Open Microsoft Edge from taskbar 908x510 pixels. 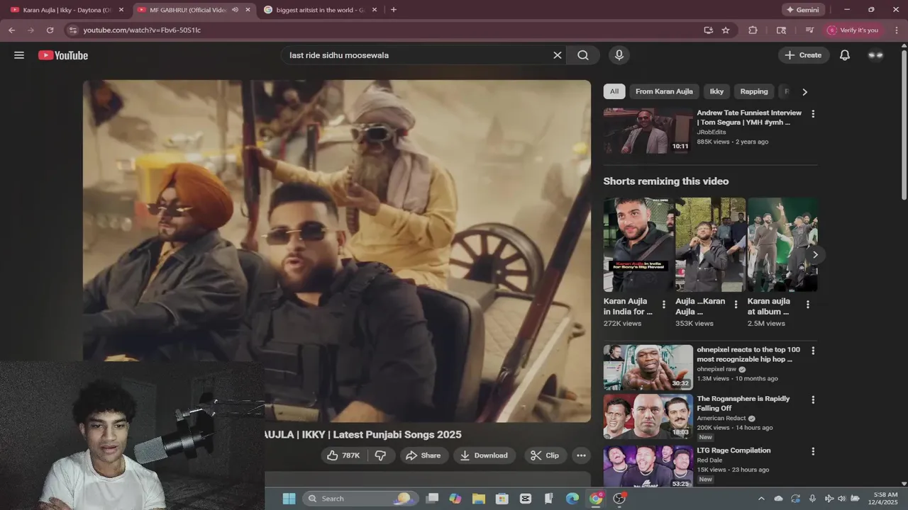(x=572, y=499)
